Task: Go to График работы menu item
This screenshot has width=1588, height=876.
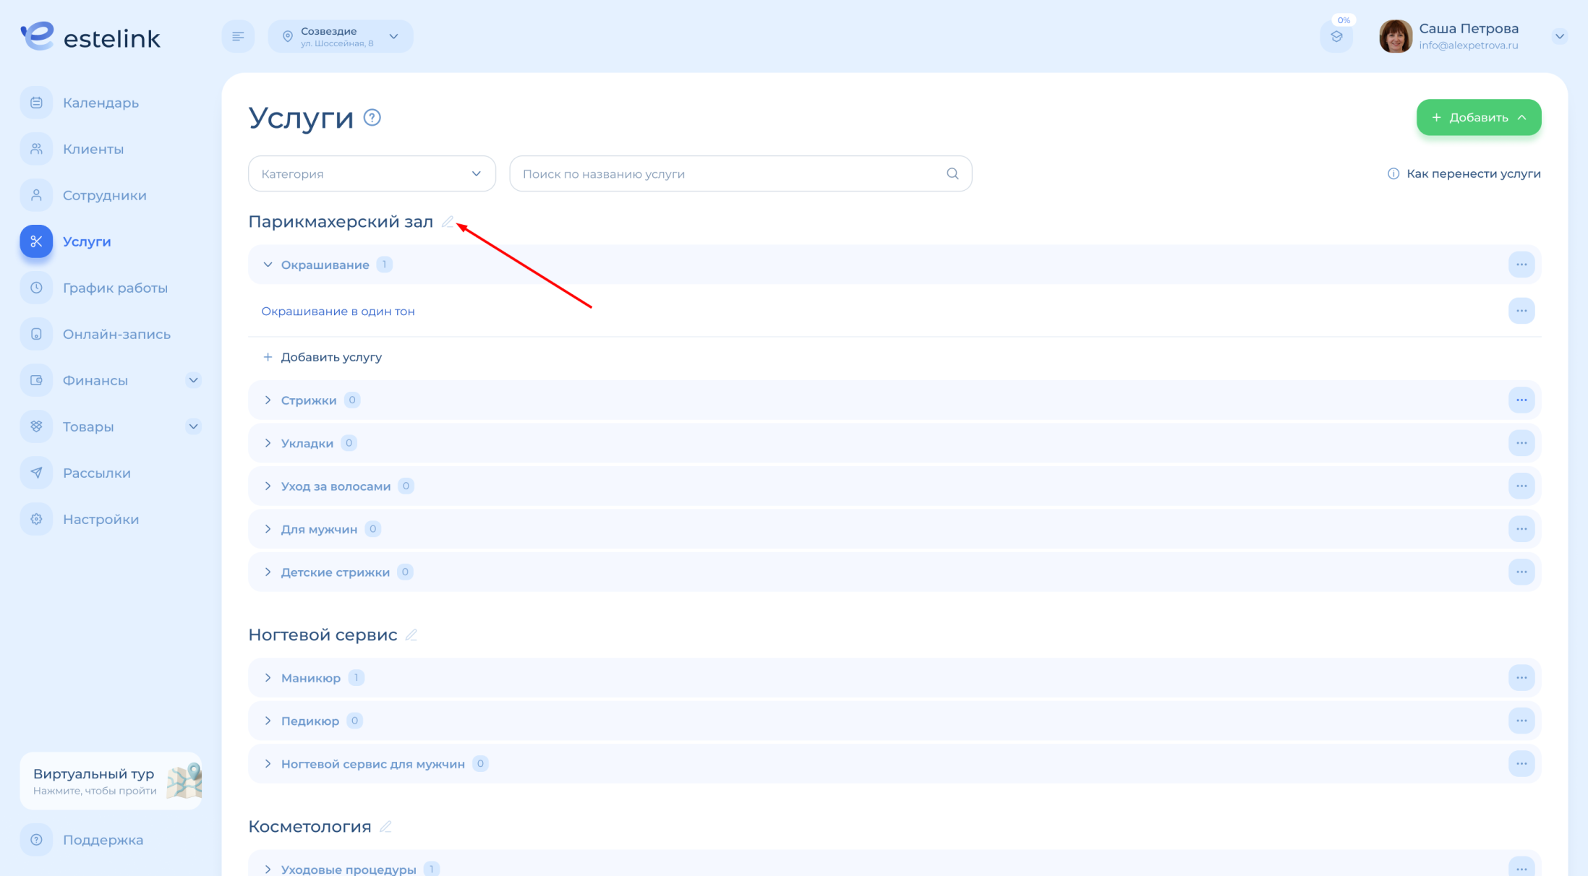Action: 115,288
